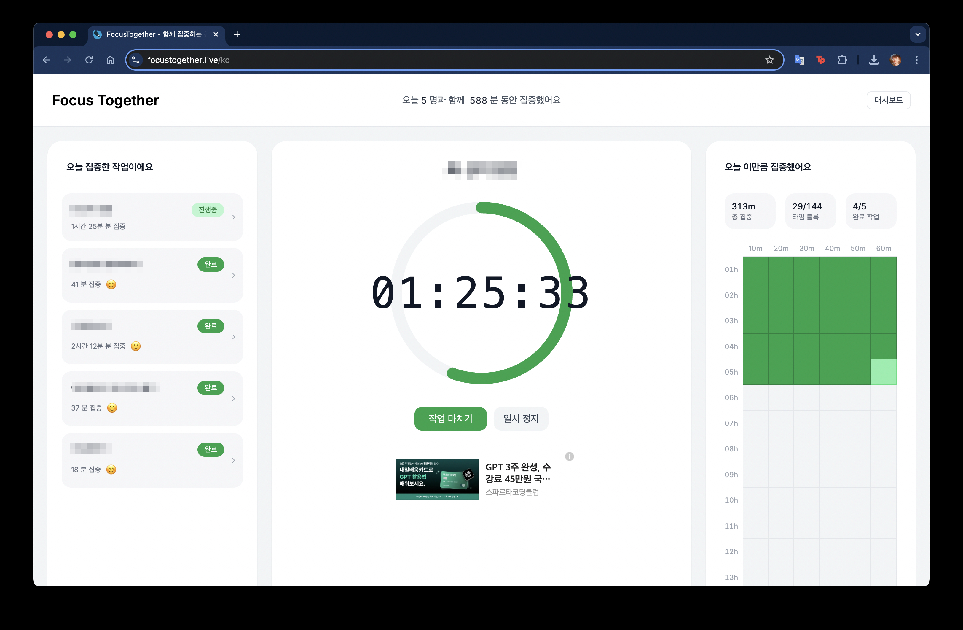Open a new browser tab

click(237, 34)
